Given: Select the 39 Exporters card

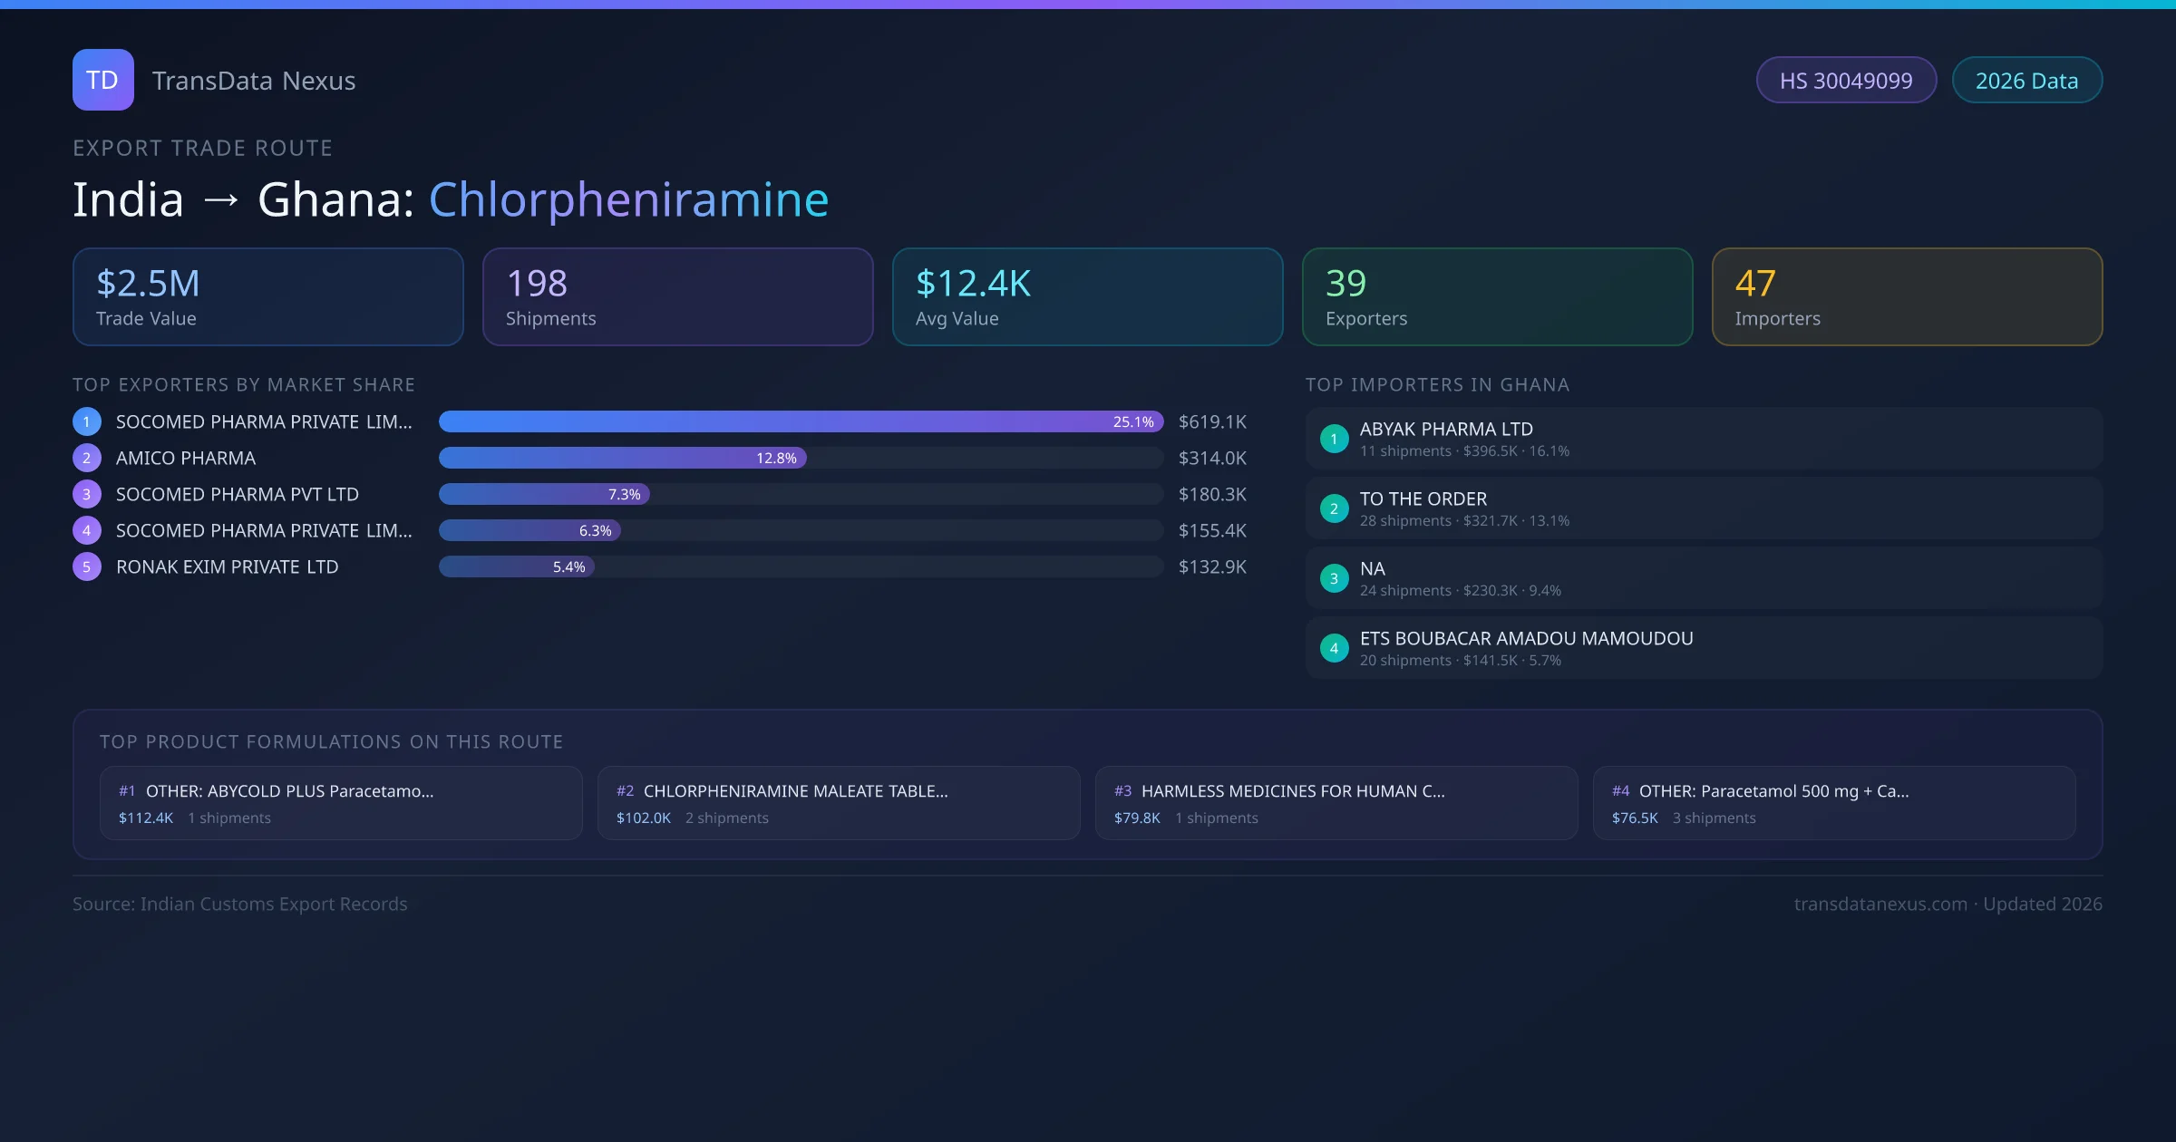Looking at the screenshot, I should 1497,296.
